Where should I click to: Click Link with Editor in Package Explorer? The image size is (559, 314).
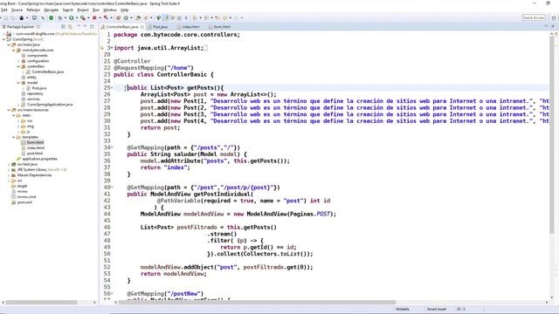click(70, 27)
